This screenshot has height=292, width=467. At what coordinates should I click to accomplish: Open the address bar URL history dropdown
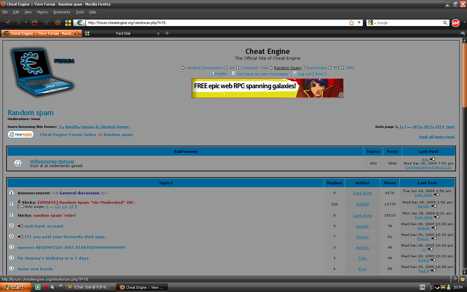pos(359,23)
